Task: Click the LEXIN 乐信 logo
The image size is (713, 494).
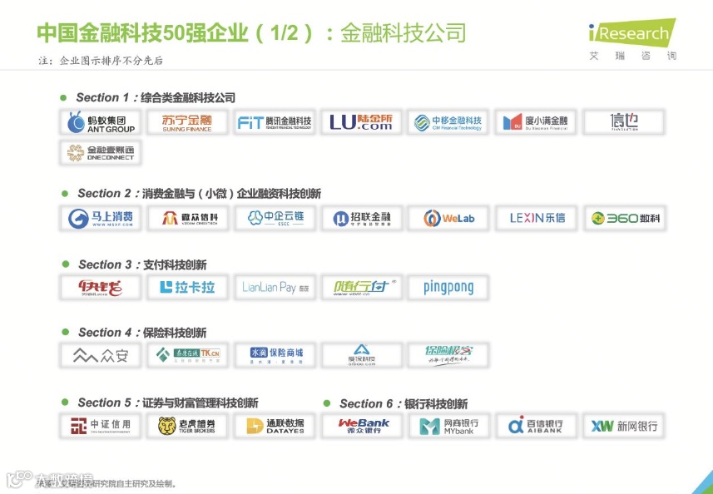Action: pos(536,218)
